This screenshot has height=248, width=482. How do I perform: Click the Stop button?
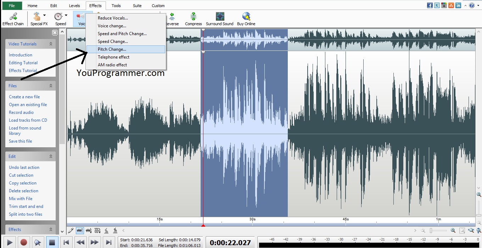click(52, 243)
